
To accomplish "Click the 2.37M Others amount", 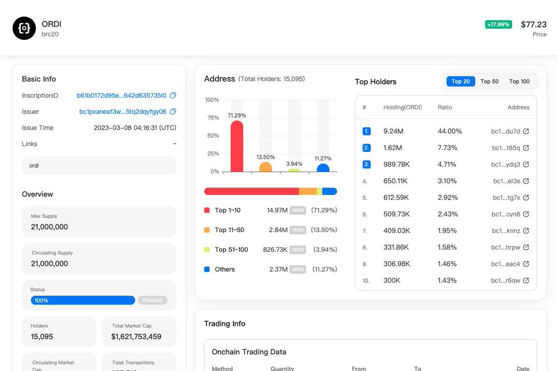I will pyautogui.click(x=278, y=269).
